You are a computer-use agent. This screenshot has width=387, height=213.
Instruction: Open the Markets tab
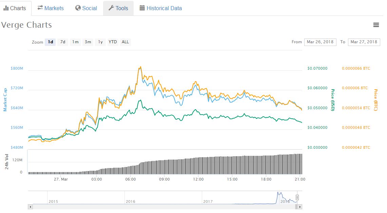click(x=51, y=8)
